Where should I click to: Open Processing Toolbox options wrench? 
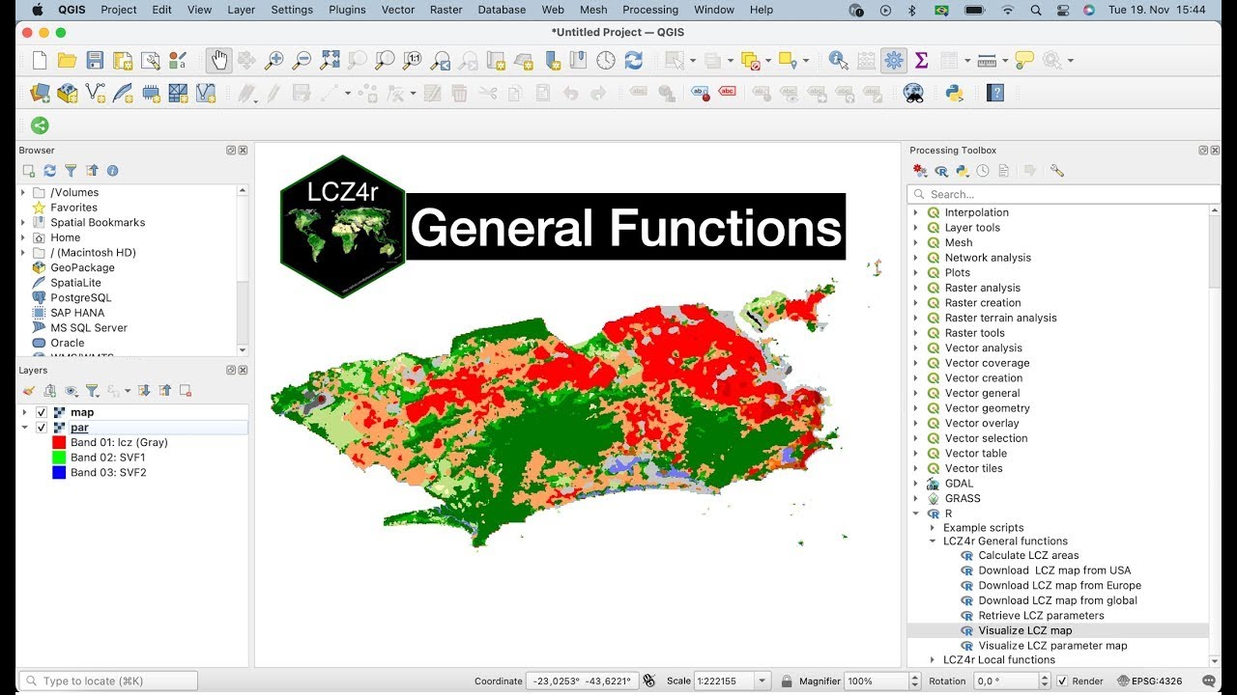[1057, 171]
